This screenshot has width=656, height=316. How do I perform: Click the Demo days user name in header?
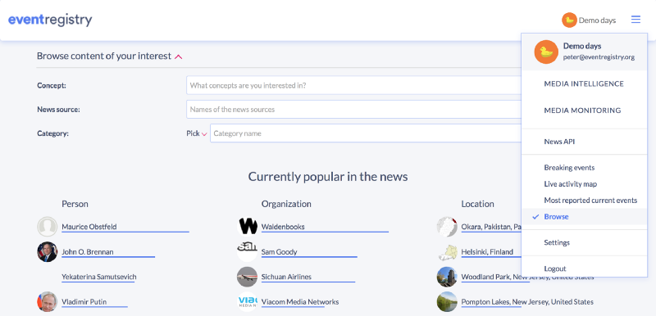click(x=597, y=20)
